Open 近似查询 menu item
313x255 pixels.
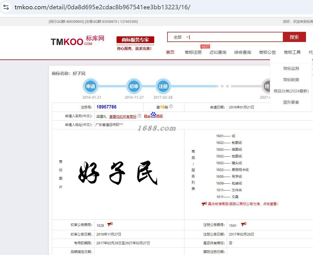(218, 52)
